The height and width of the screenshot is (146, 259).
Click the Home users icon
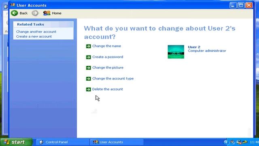pos(47,13)
